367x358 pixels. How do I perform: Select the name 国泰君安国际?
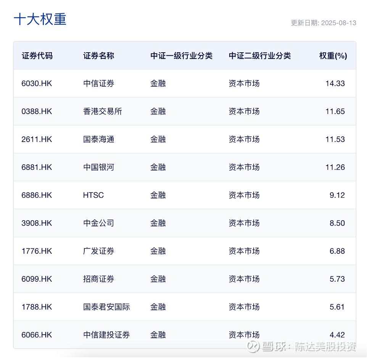pos(106,307)
